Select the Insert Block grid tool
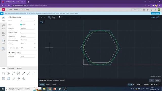This screenshot has width=162, height=91. coord(8,78)
